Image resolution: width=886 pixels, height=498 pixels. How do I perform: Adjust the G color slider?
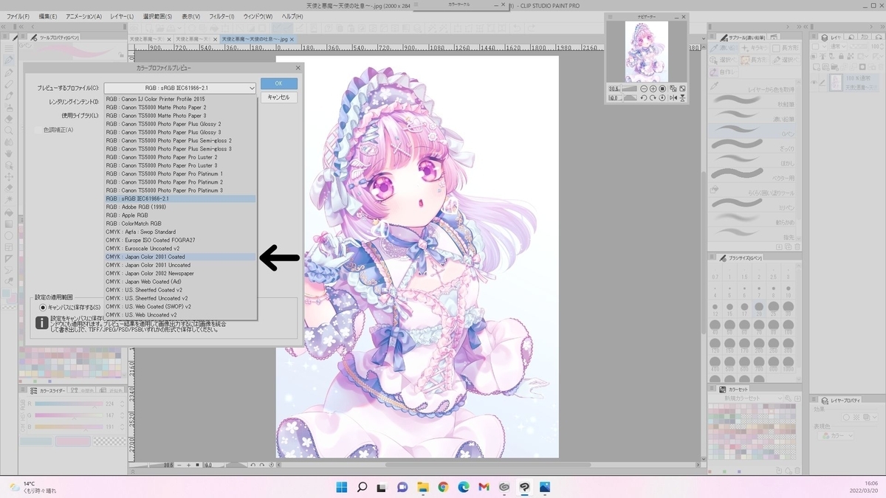coord(69,415)
